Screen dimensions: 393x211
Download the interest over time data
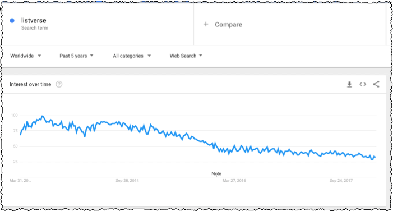click(349, 84)
